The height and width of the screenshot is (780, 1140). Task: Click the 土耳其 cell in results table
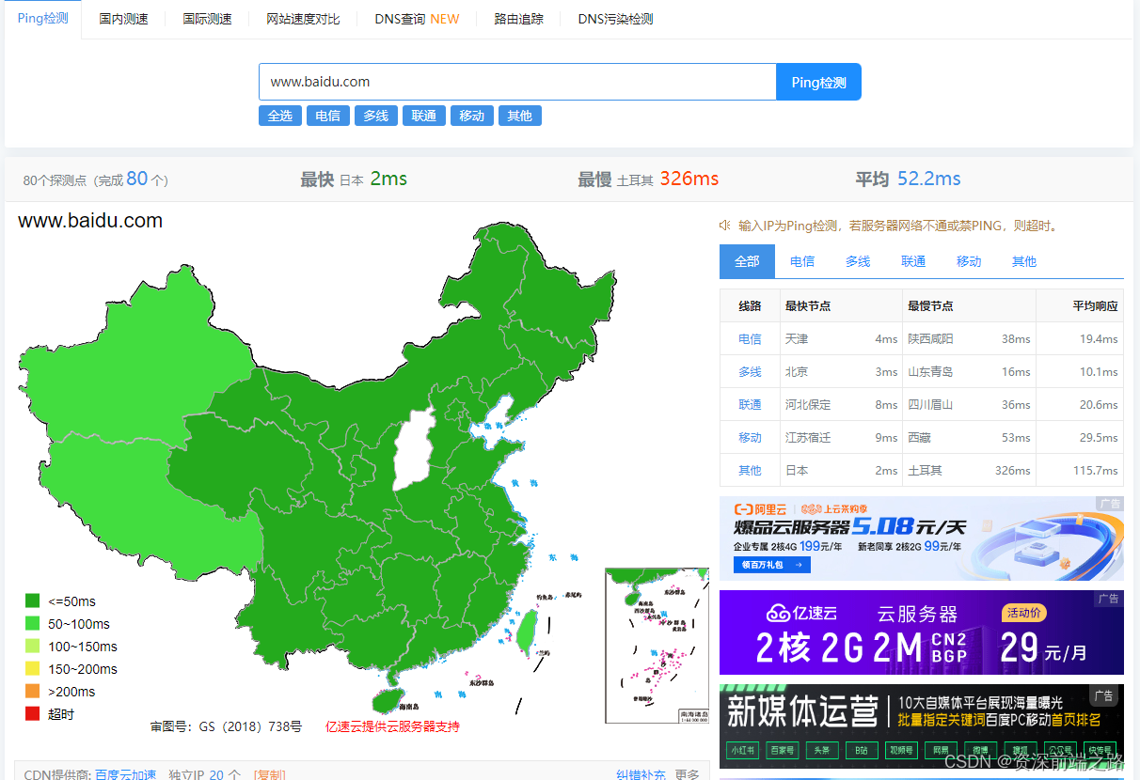(x=925, y=470)
